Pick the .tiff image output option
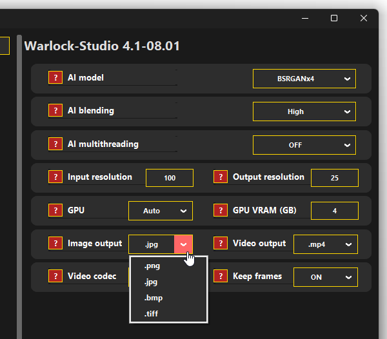The height and width of the screenshot is (339, 387). tap(152, 314)
